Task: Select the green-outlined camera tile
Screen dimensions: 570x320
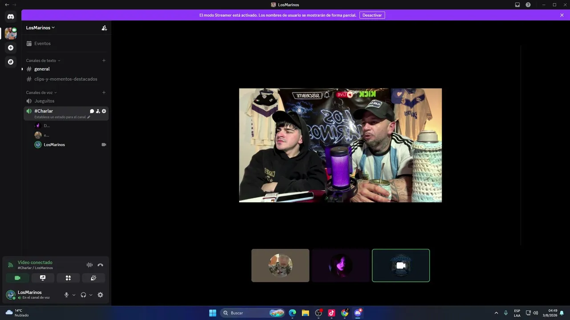Action: [x=401, y=265]
